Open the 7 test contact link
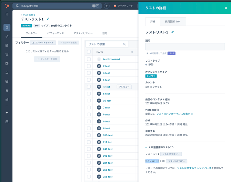 tap(107, 108)
